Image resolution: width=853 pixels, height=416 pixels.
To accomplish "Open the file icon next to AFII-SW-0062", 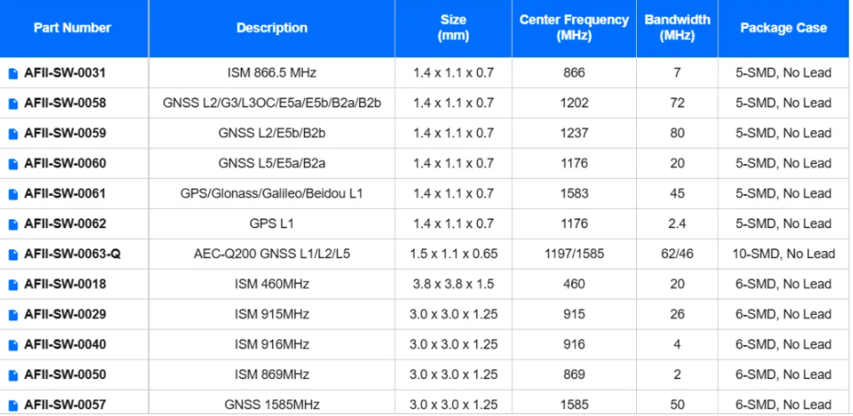I will (x=13, y=224).
